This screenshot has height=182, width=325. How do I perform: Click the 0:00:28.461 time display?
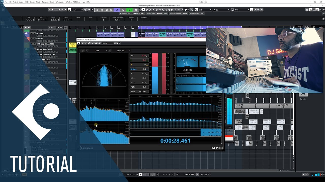[175, 141]
